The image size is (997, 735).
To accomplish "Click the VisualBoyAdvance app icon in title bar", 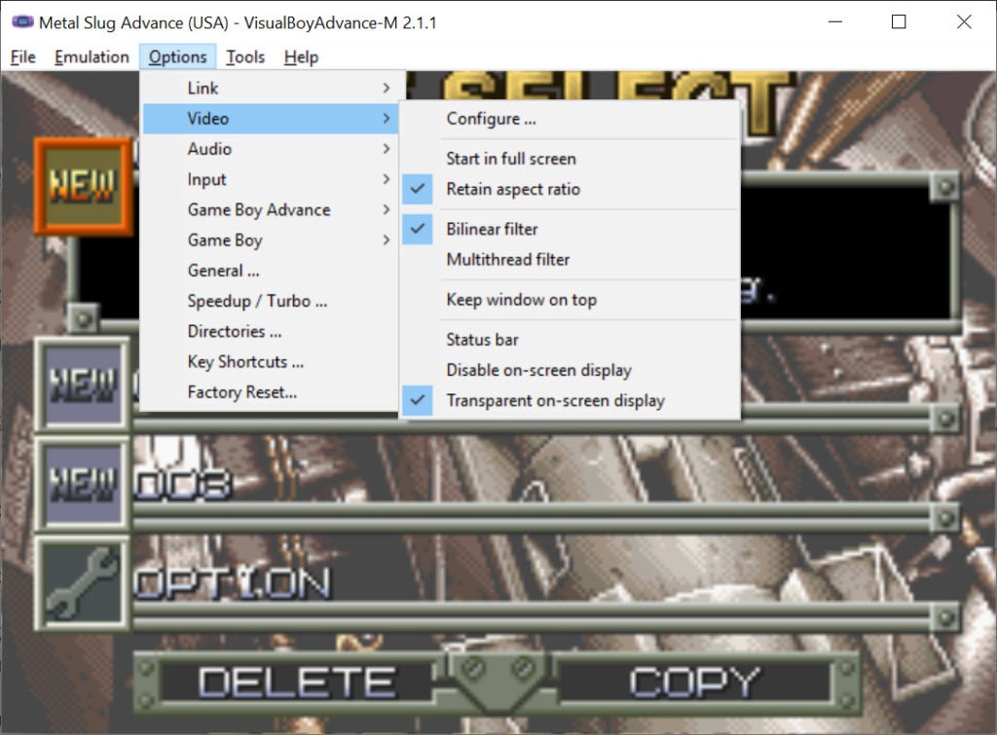I will click(x=23, y=22).
